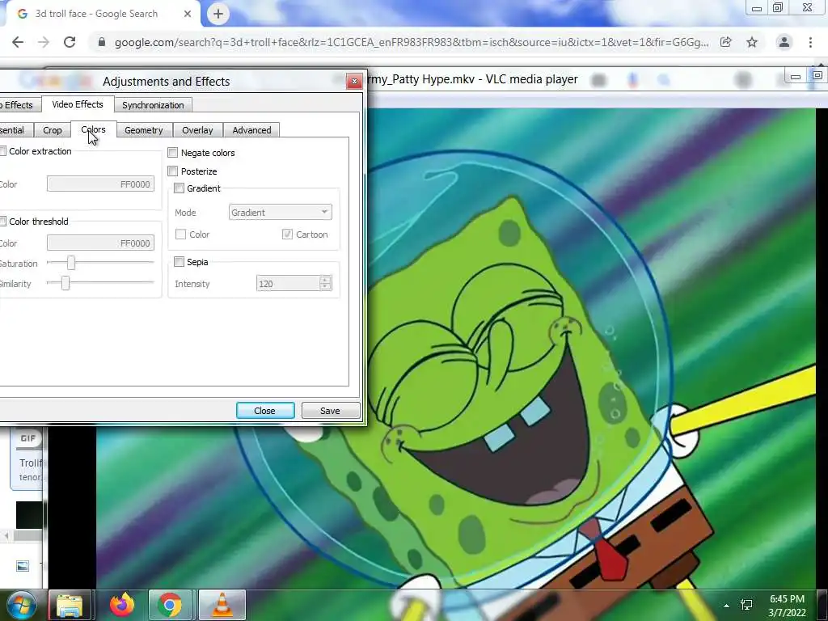The image size is (828, 621).
Task: Toggle the Cartoon checkbox
Action: pos(287,234)
